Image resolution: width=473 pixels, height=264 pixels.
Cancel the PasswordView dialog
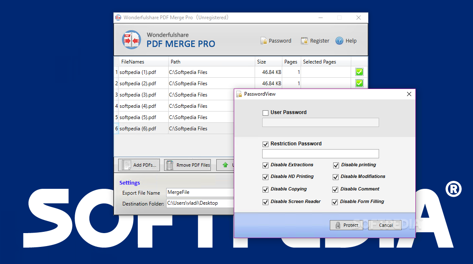coord(385,225)
